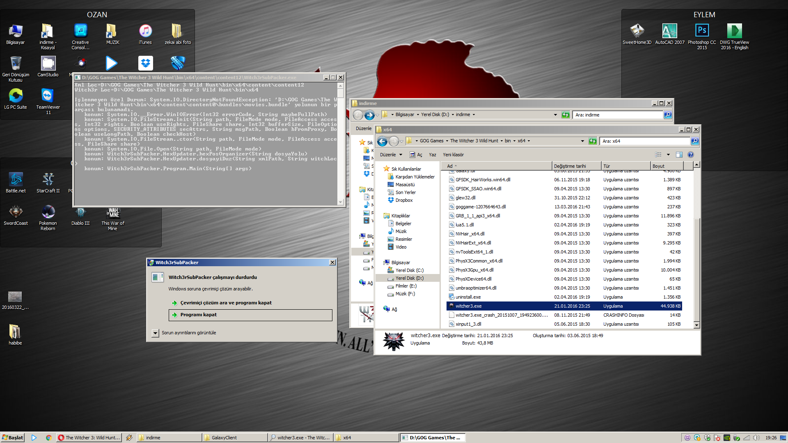
Task: Select Karşıdan Yüklemeler in navigation pane
Action: coord(411,177)
